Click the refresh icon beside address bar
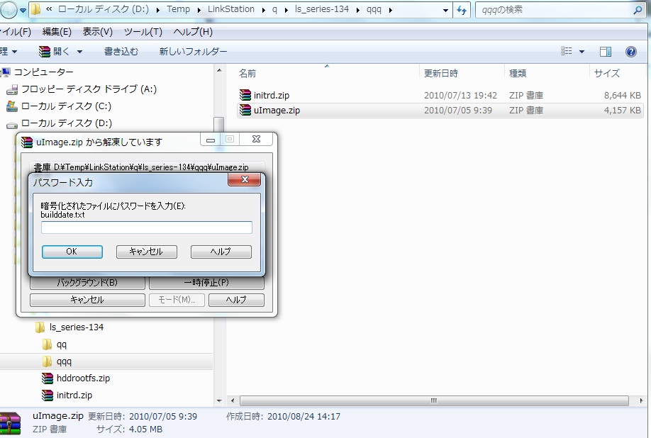 (461, 10)
